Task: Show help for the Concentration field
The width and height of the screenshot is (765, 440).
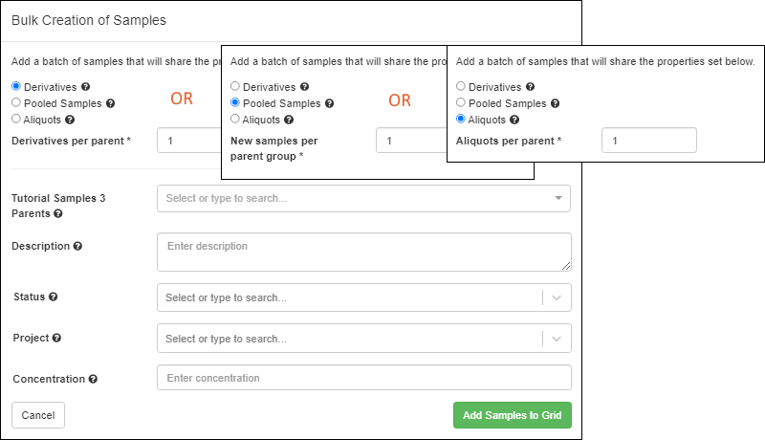Action: [93, 379]
